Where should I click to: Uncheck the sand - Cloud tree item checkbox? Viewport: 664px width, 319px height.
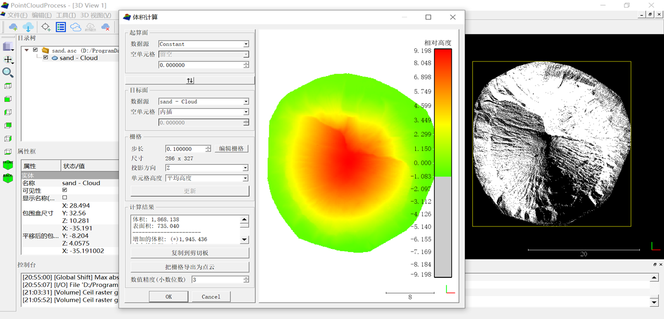(x=46, y=58)
